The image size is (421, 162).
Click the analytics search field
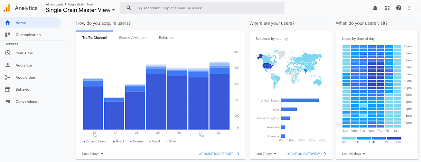202,8
